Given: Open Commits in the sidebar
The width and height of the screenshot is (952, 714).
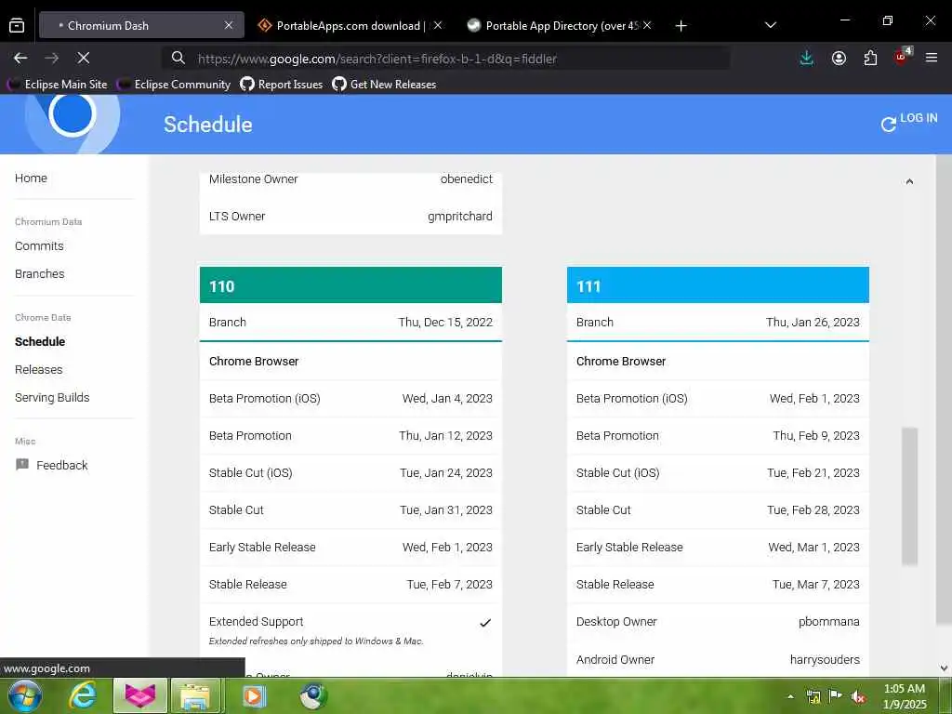Looking at the screenshot, I should tap(39, 245).
